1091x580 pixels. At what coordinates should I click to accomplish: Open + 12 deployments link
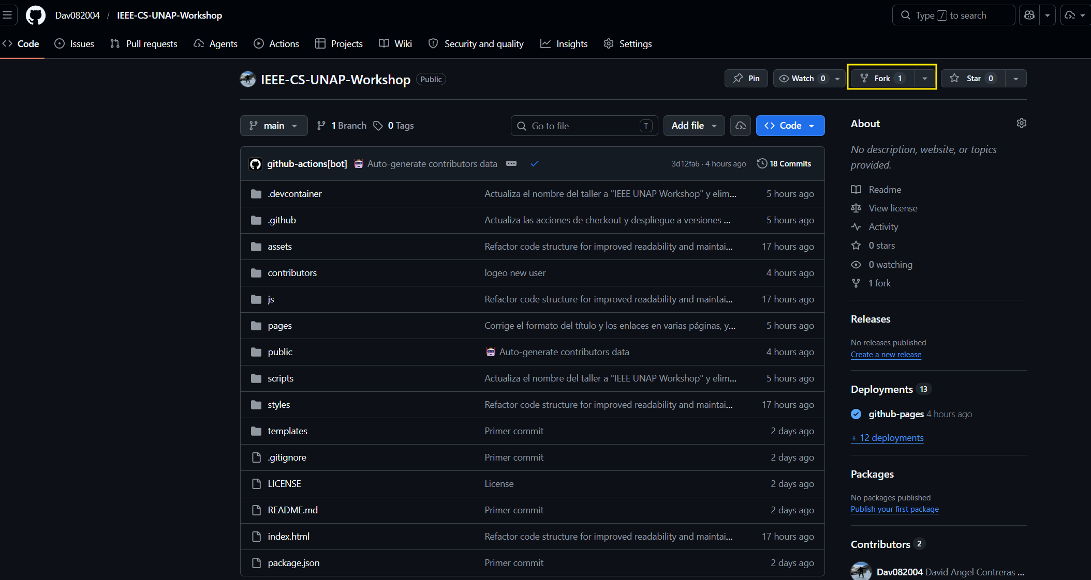887,438
